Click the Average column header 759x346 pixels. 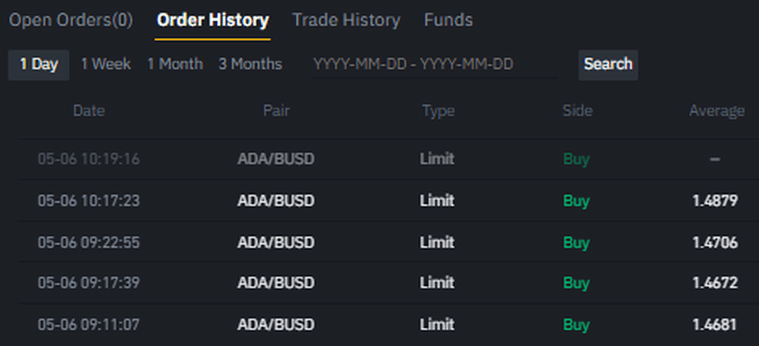click(716, 111)
